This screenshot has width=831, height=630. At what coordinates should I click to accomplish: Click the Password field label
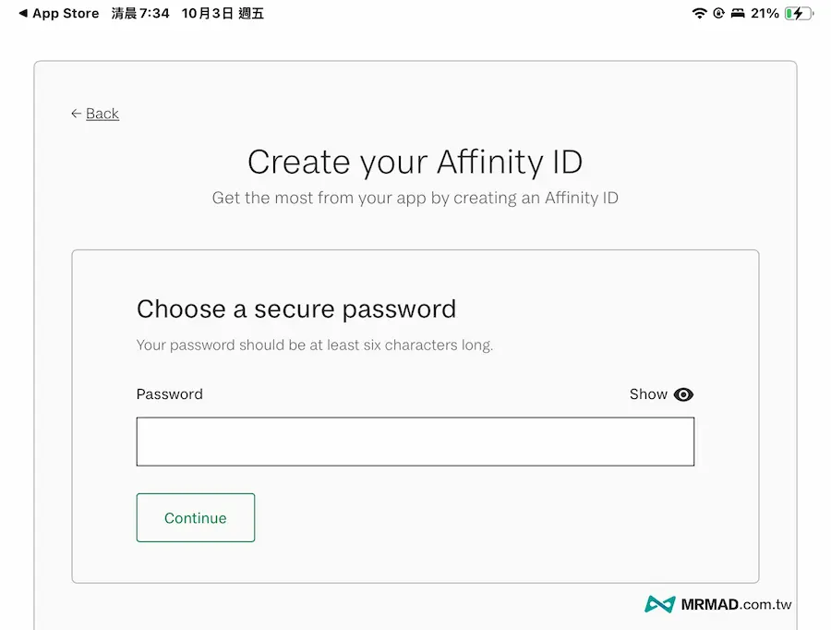point(169,394)
